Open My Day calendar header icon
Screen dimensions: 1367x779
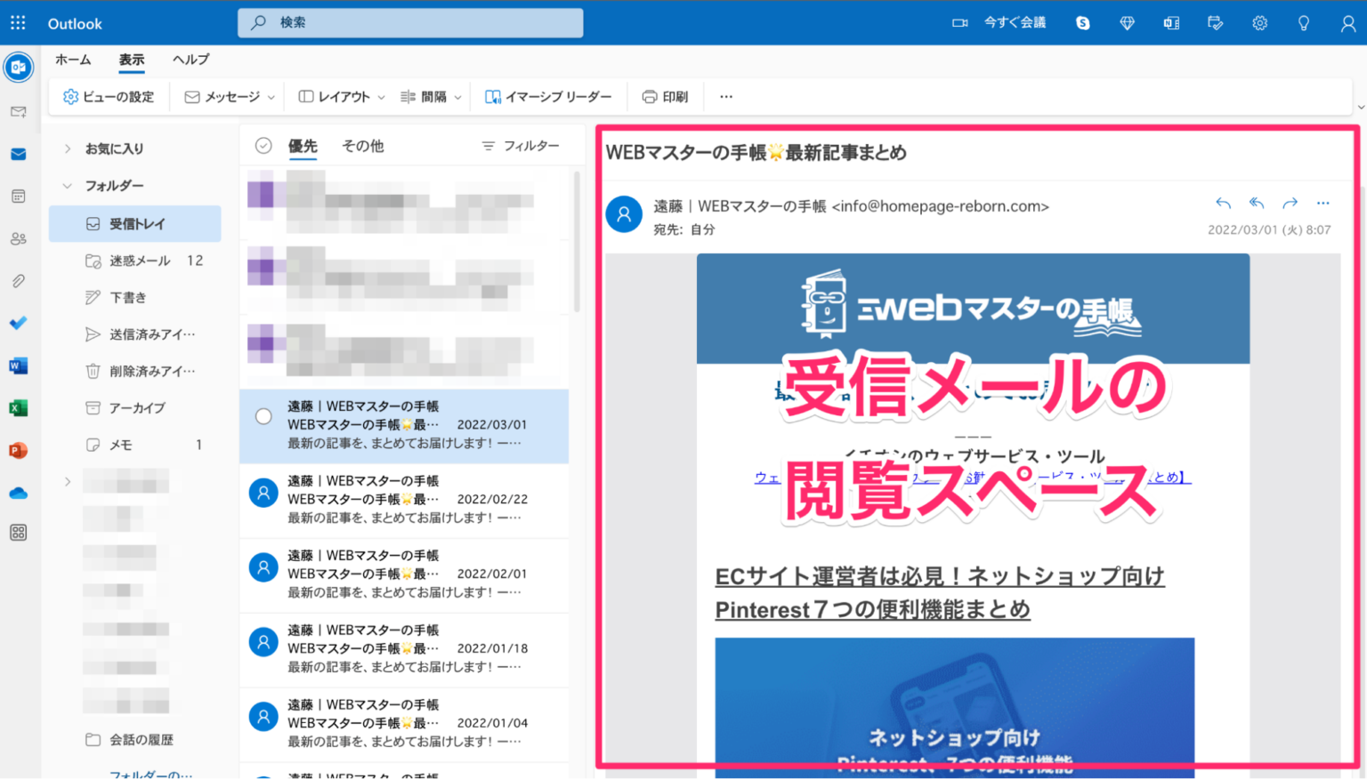pyautogui.click(x=1215, y=23)
